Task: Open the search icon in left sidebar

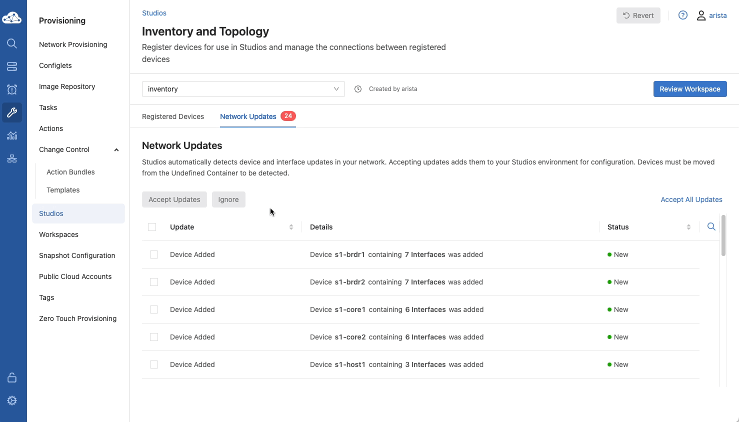Action: [x=12, y=43]
